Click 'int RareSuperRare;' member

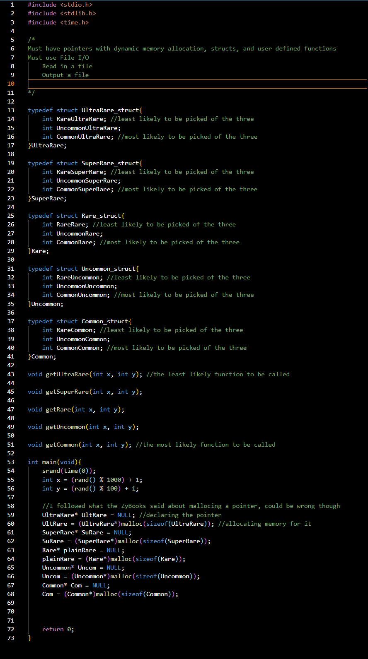74,172
